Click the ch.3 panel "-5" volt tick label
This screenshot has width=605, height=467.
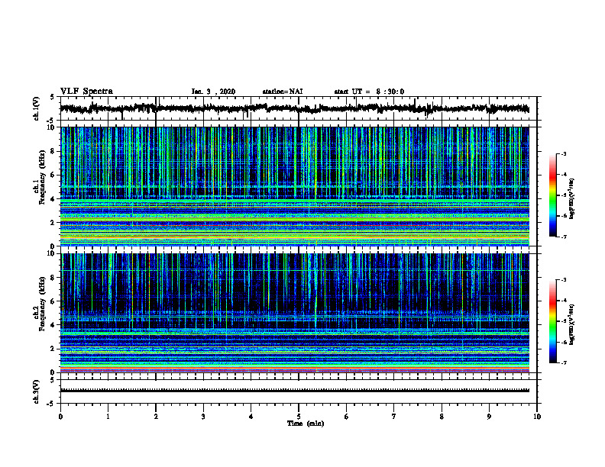pos(51,404)
